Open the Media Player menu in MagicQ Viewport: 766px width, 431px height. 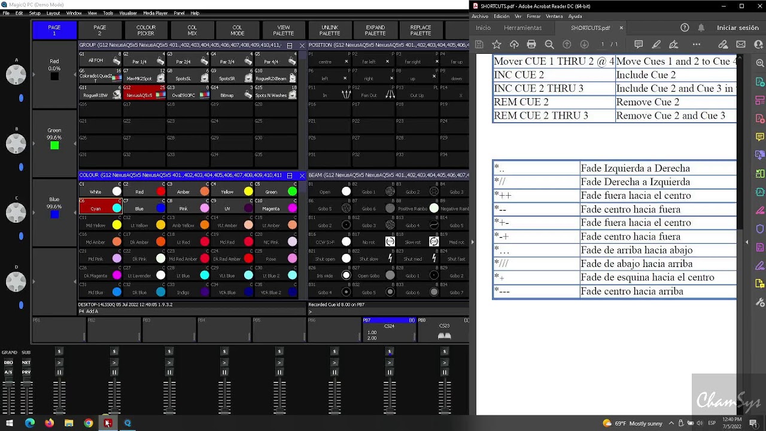[x=156, y=13]
